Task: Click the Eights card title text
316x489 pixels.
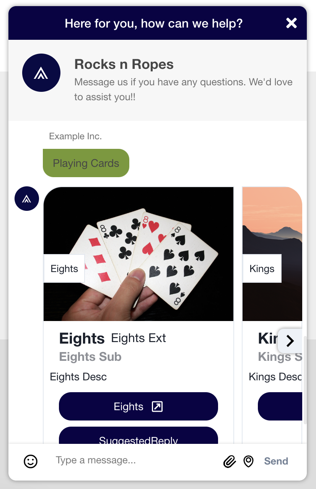Action: tap(82, 339)
